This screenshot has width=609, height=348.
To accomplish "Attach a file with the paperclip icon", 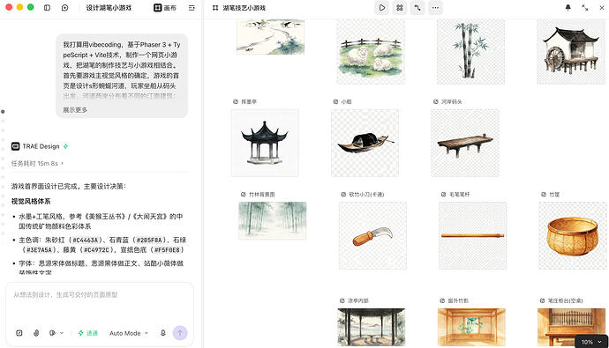I will pyautogui.click(x=36, y=333).
